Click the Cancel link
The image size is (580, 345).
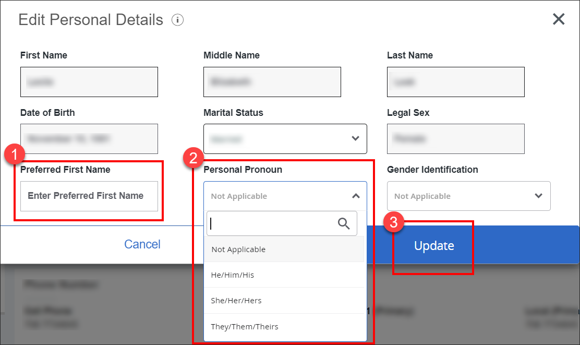coord(142,244)
